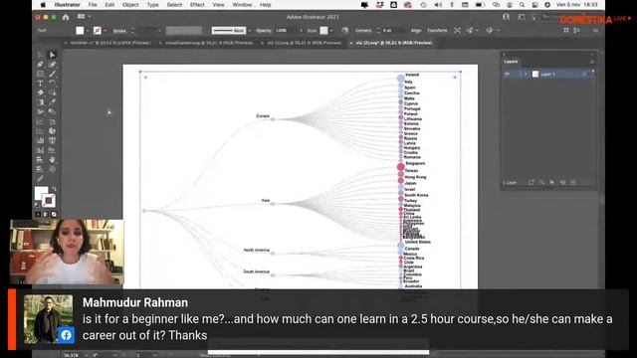Select the Pie Graph tool

[x=52, y=130]
